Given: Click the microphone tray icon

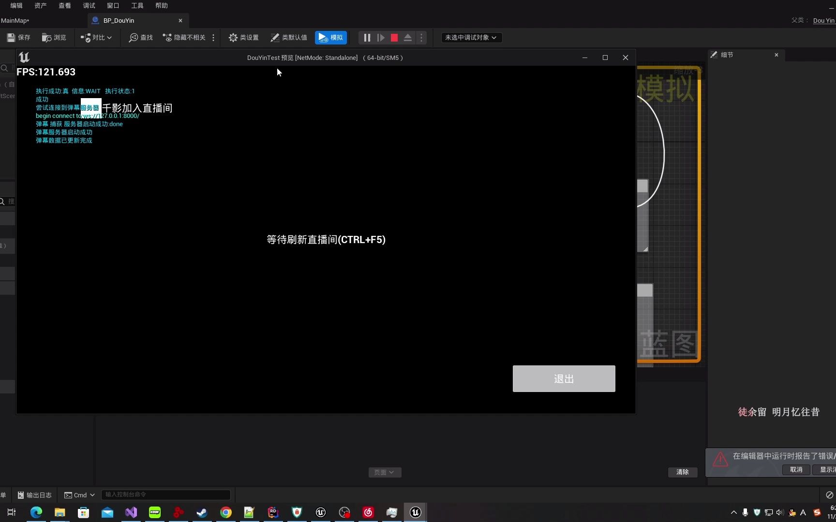Looking at the screenshot, I should (x=746, y=512).
